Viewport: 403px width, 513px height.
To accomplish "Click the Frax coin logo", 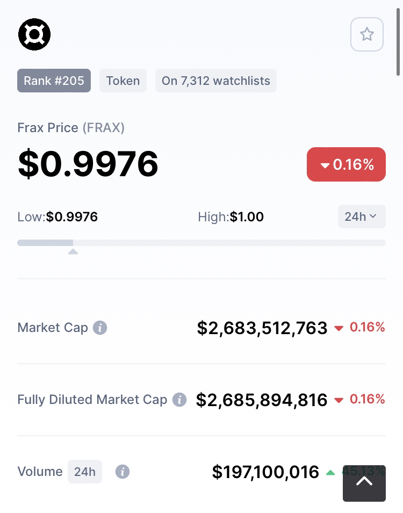I will click(x=34, y=34).
